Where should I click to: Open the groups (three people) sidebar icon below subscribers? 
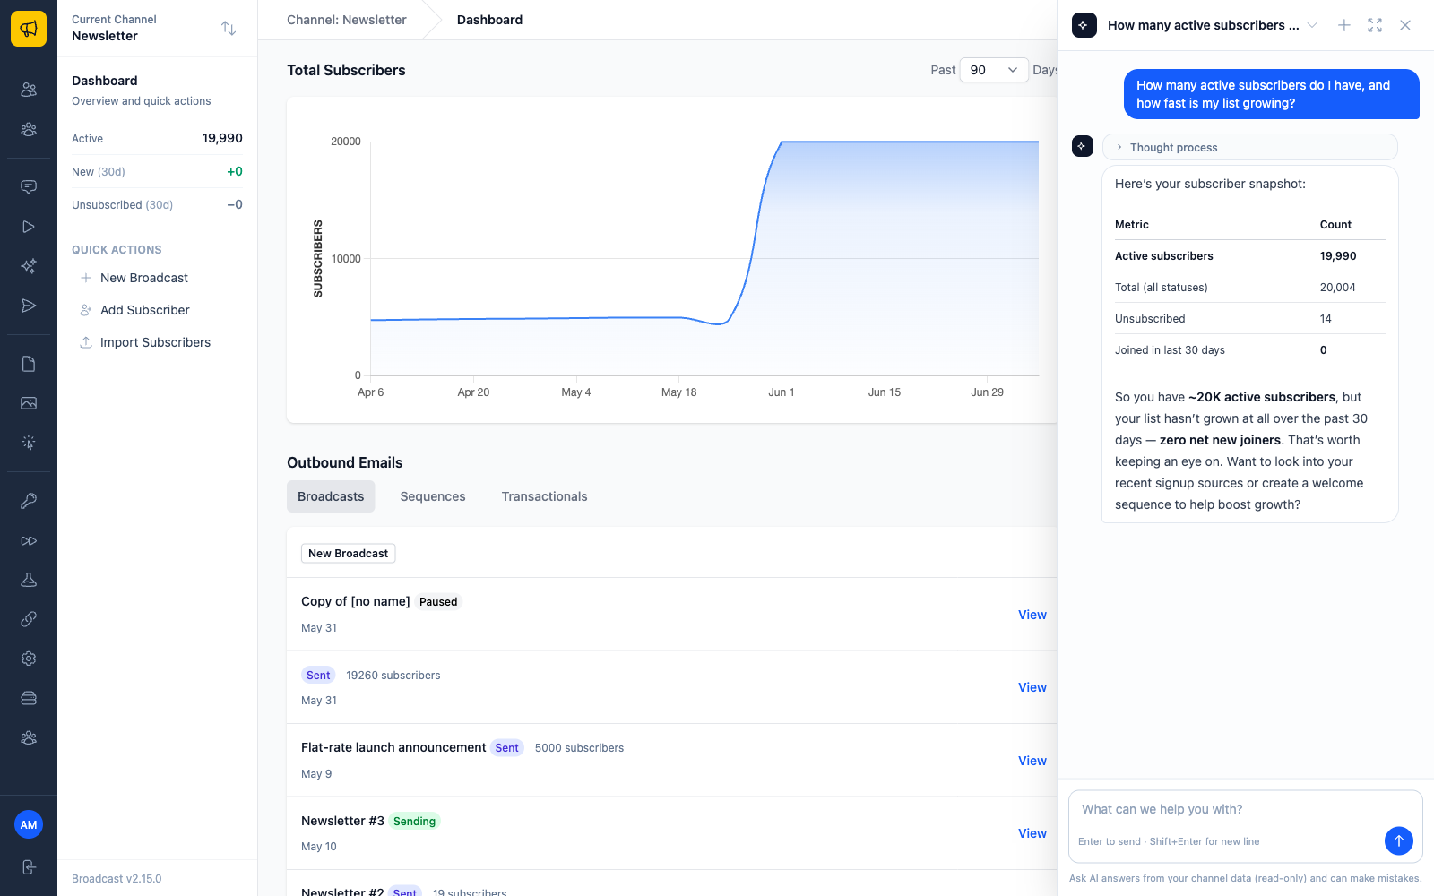click(x=29, y=129)
